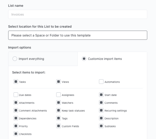The width and height of the screenshot is (156, 139).
Task: Uncheck the Tasks checkbox
Action: click(16, 82)
